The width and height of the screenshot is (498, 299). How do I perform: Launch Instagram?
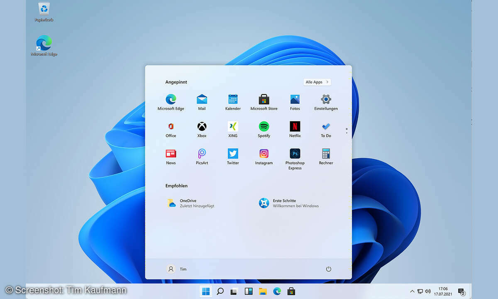click(264, 157)
